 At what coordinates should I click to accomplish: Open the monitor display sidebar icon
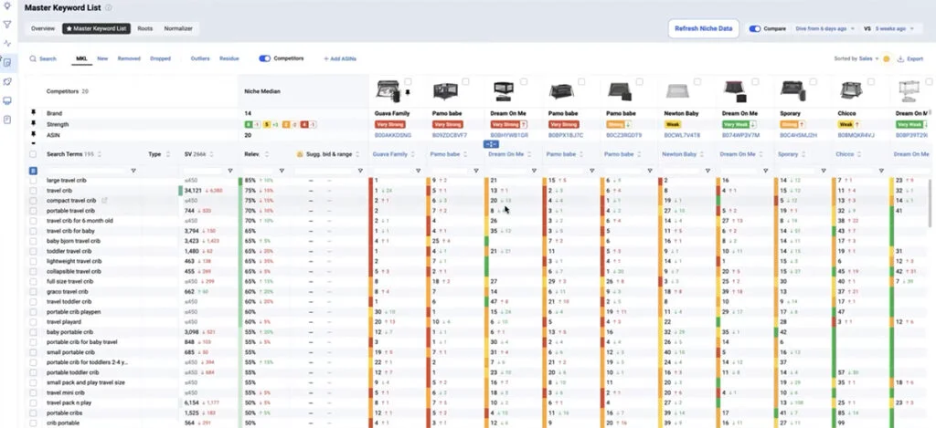pos(7,100)
